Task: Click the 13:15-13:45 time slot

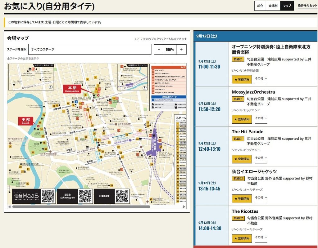Action: [209, 188]
